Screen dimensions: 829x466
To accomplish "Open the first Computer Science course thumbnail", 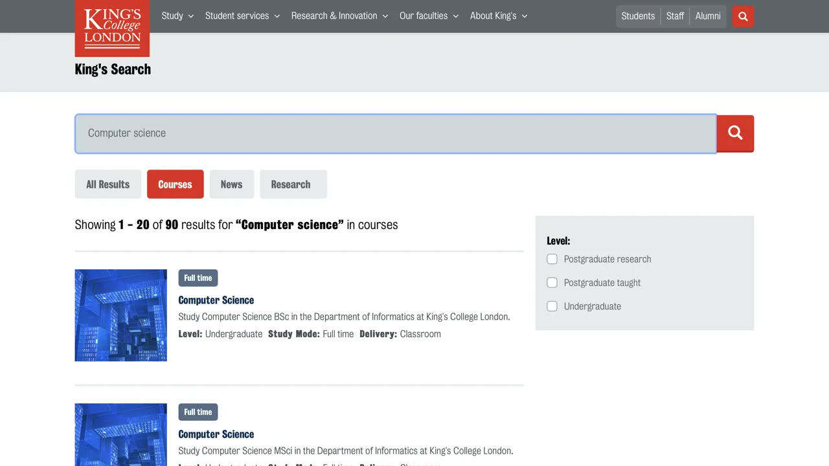I will pos(121,315).
